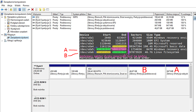Viewport: 196px width, 112px height.
Task: Sort by the % wolnego column header
Action: pyautogui.click(x=186, y=14)
